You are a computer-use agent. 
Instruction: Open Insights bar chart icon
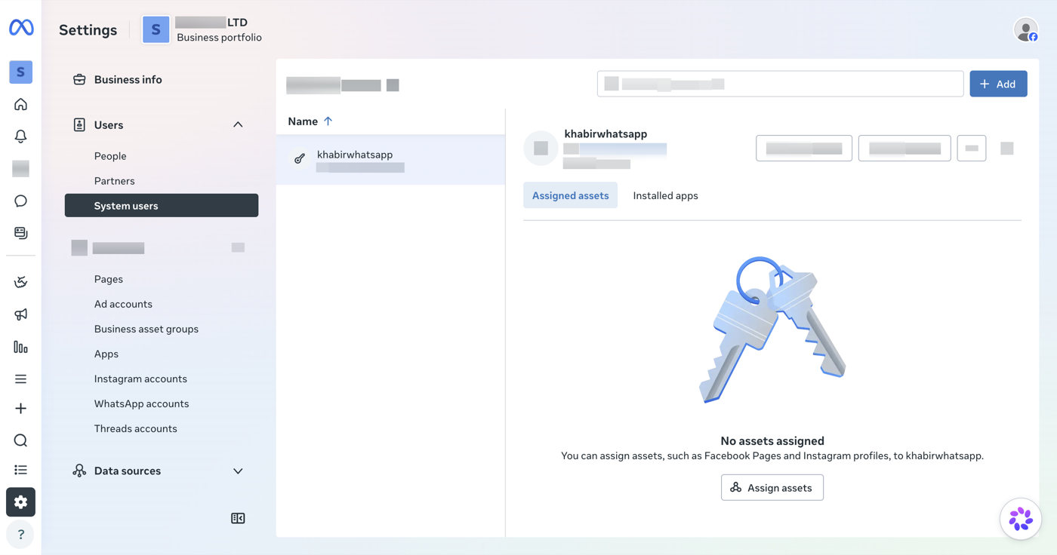(x=21, y=347)
